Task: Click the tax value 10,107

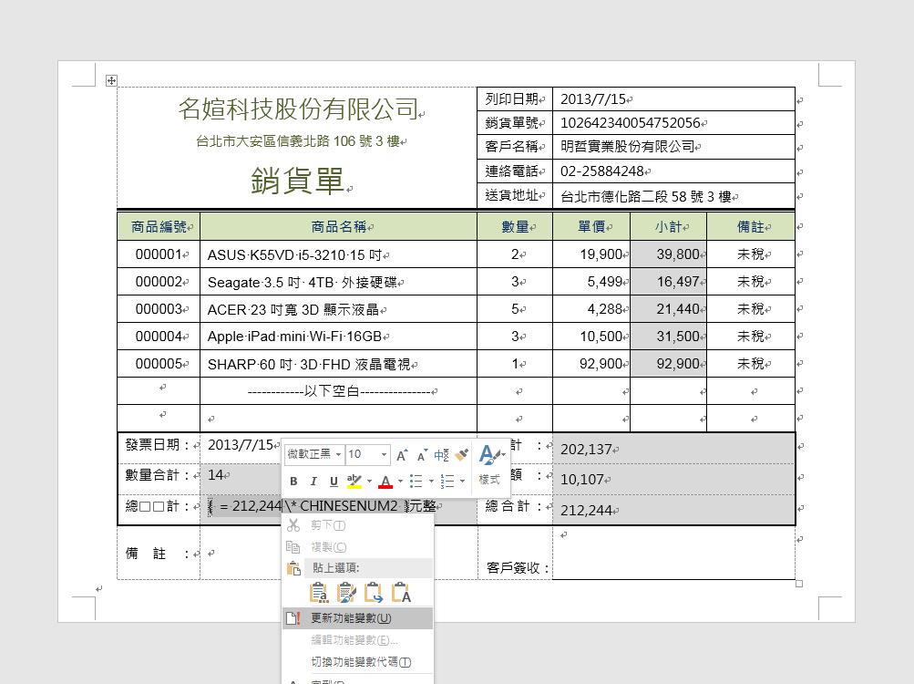Action: [581, 480]
